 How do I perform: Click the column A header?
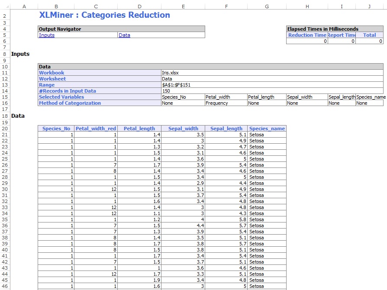pos(24,6)
